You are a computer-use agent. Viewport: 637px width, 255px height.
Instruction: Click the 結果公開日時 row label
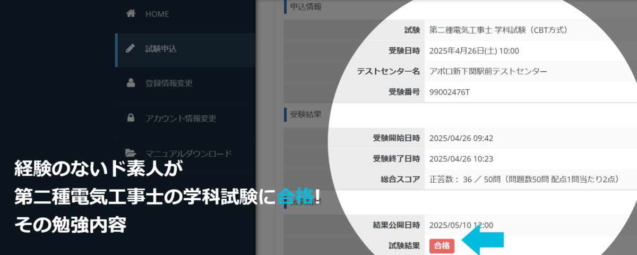point(397,225)
